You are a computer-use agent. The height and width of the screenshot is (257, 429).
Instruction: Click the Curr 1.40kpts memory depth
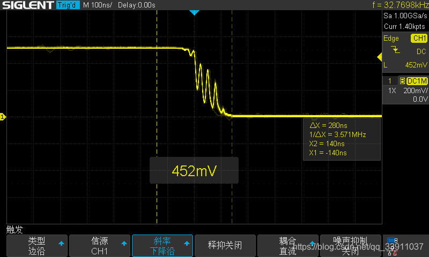404,26
